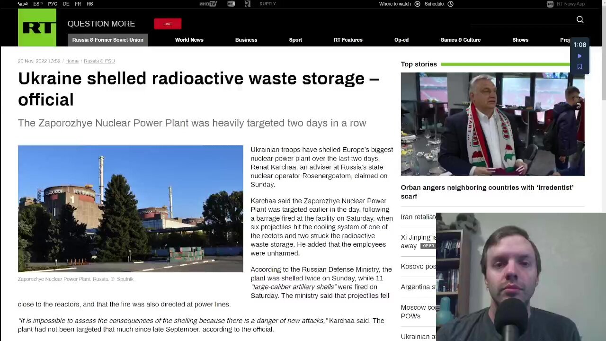The image size is (606, 341).
Task: Select Russia & Former Soviet Union tab
Action: [x=108, y=40]
